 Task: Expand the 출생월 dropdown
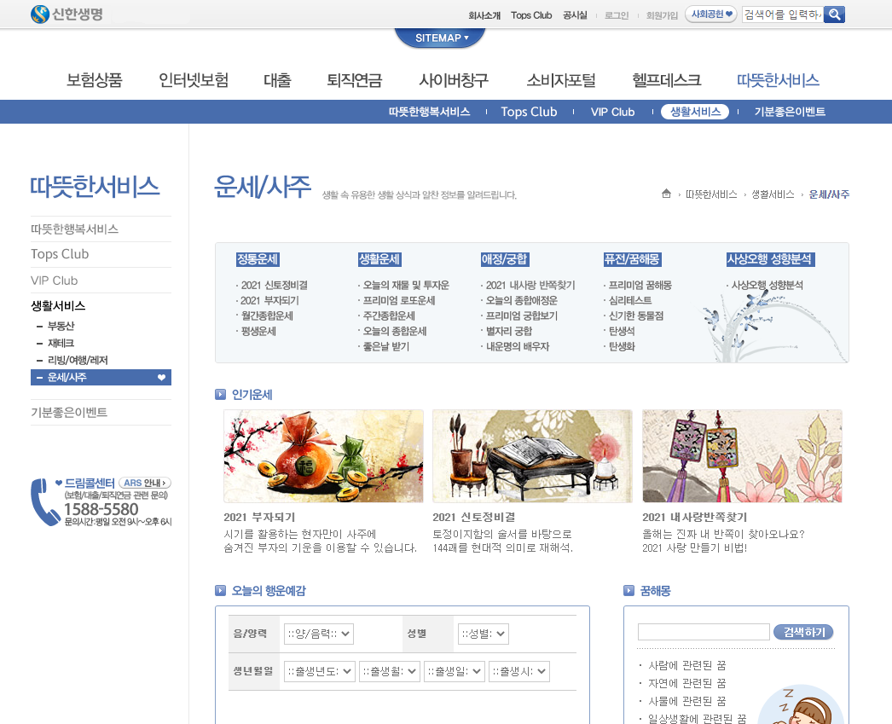point(390,671)
